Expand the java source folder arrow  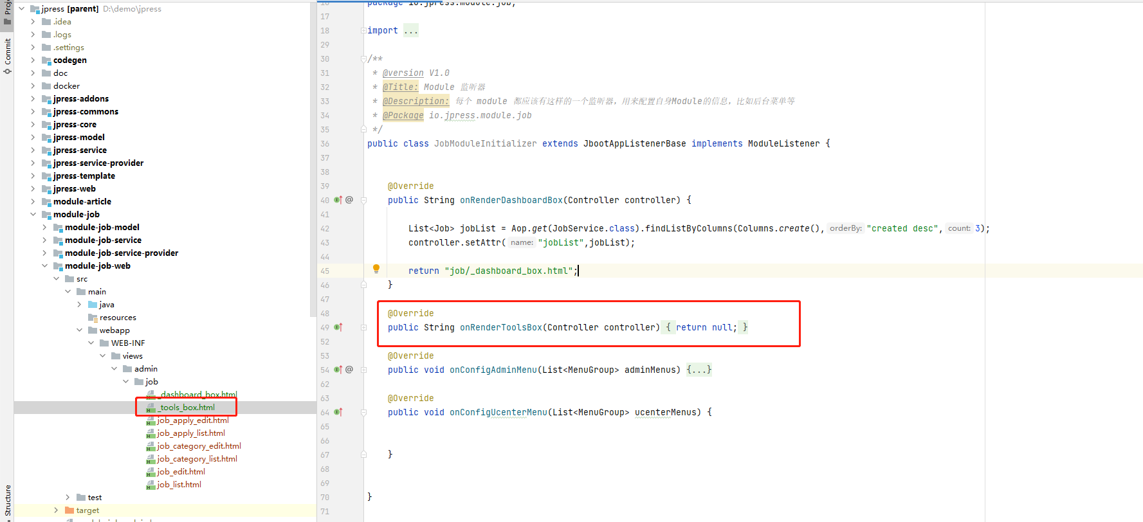(79, 304)
